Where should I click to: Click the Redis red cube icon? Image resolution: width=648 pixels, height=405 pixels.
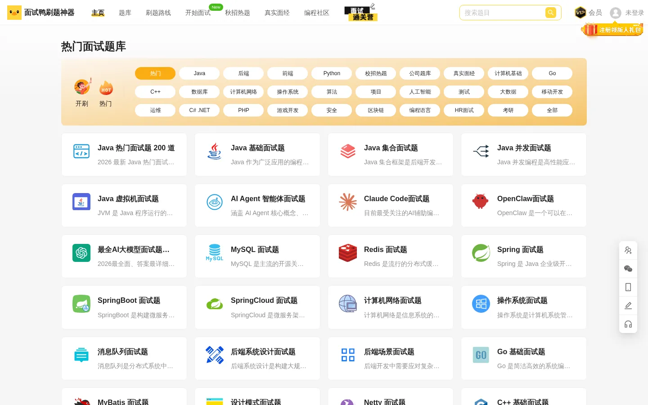pyautogui.click(x=348, y=253)
